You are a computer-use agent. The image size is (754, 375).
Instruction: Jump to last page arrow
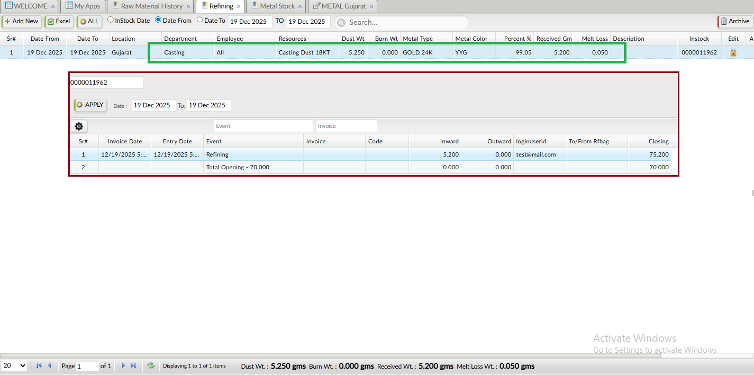[x=133, y=365]
